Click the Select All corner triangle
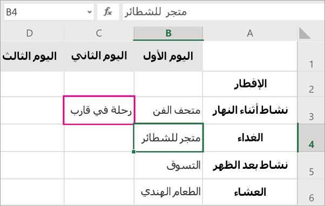325x206 pixels. click(x=305, y=33)
